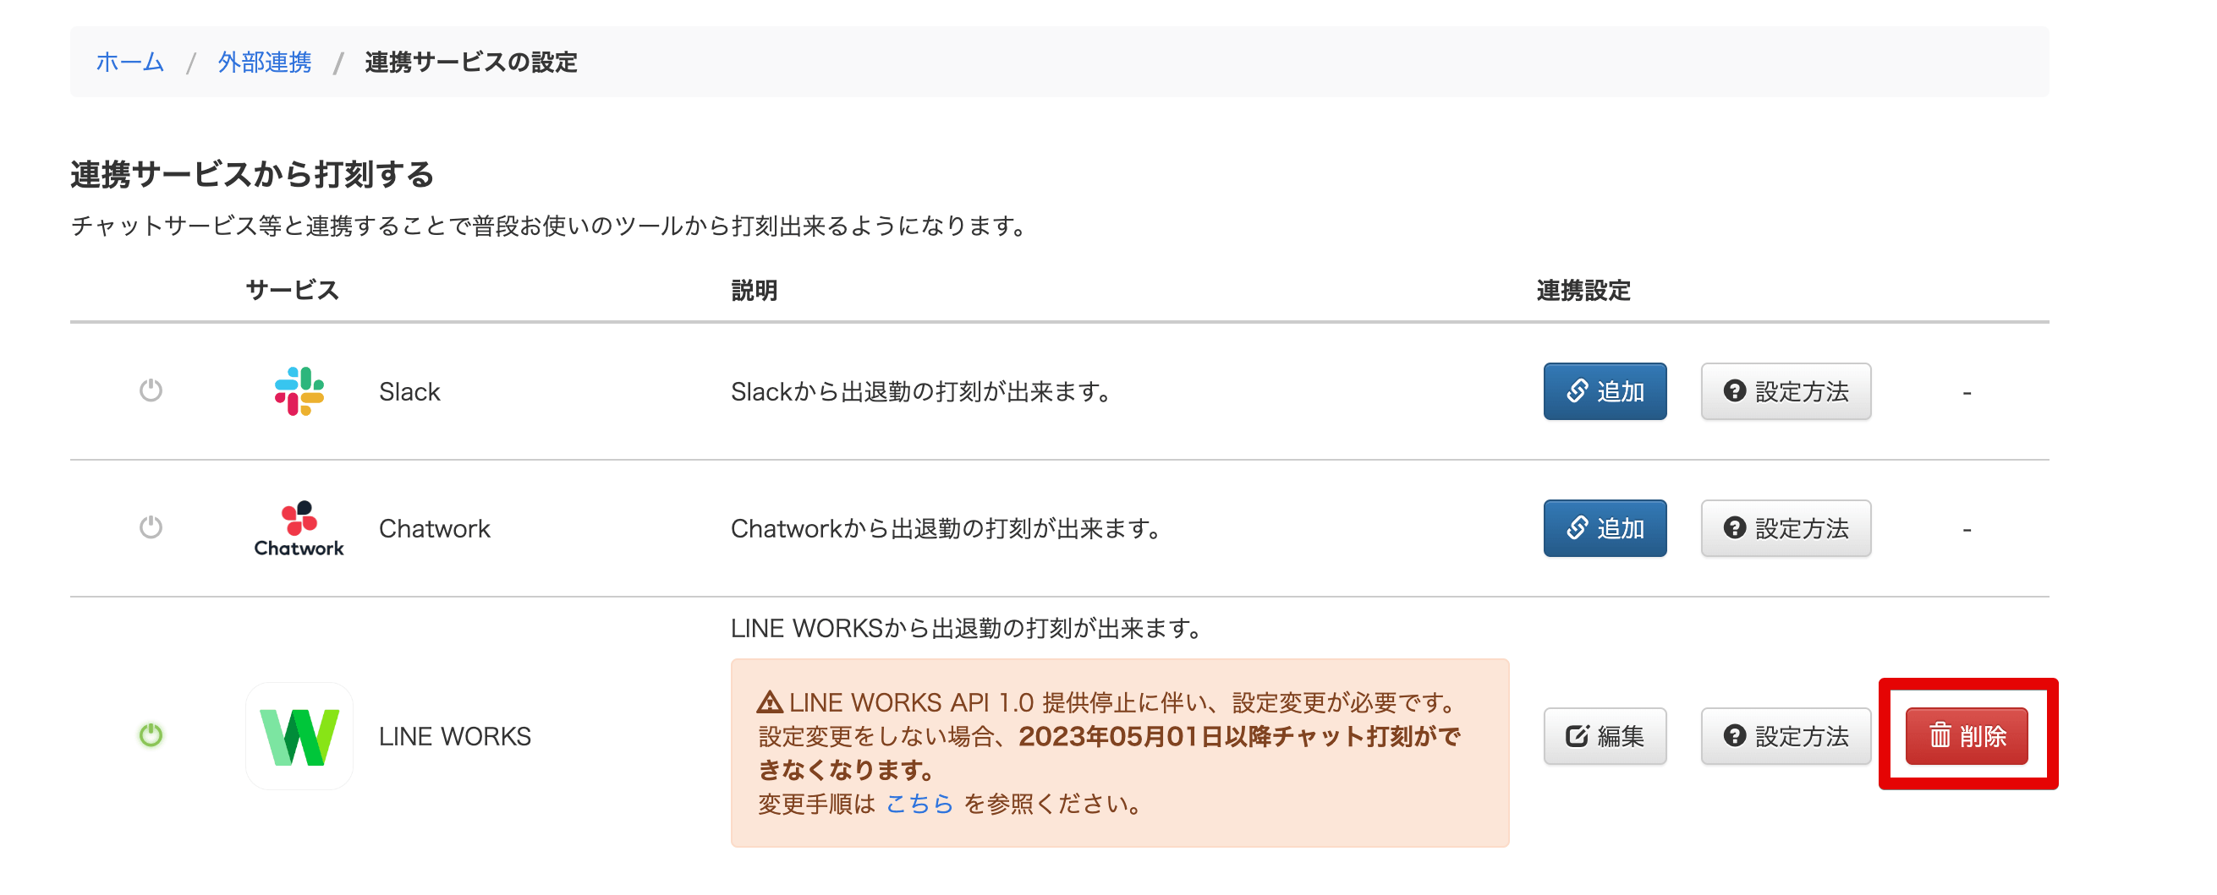Click the LINE WORKS logo icon
The width and height of the screenshot is (2217, 895).
[x=299, y=736]
